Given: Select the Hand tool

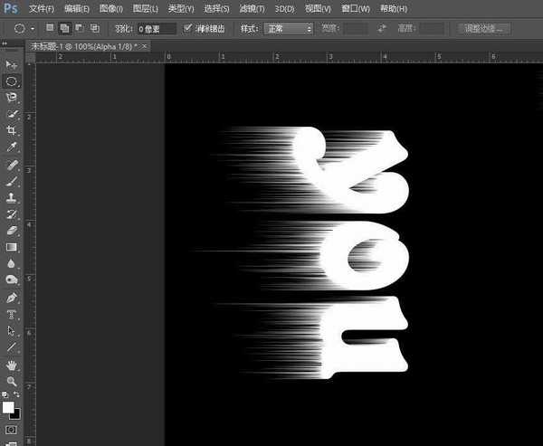Looking at the screenshot, I should point(12,365).
